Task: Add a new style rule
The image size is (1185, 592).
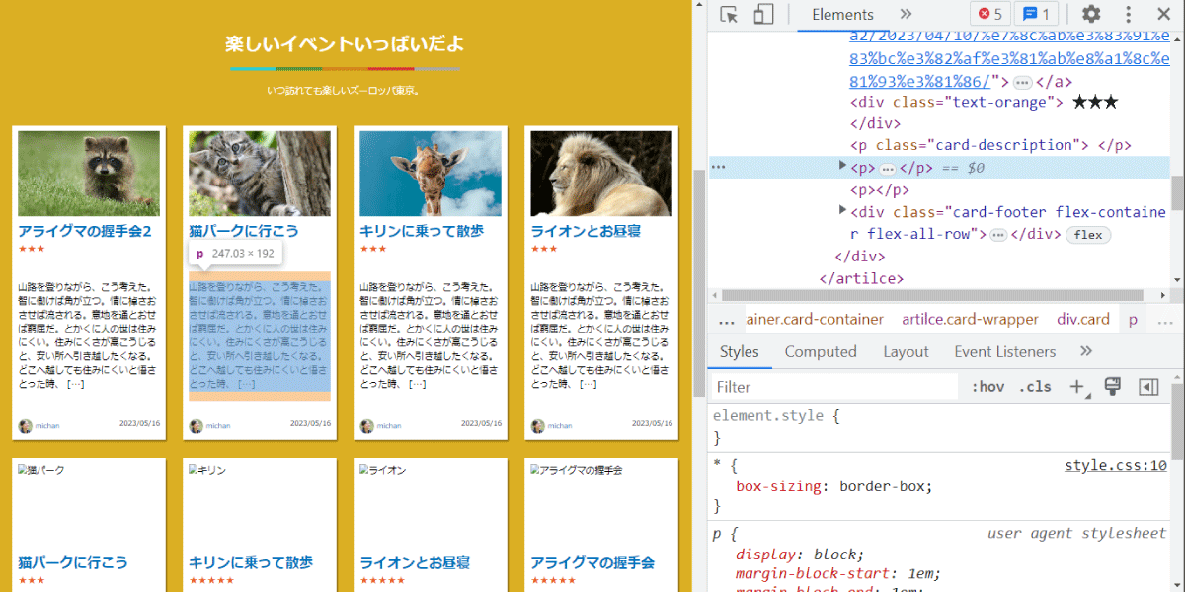Action: 1077,387
